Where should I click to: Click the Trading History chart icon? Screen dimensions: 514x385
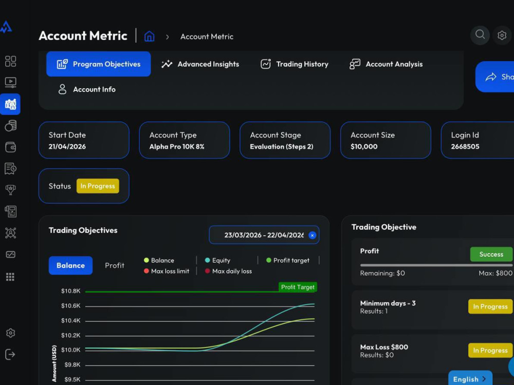(266, 64)
